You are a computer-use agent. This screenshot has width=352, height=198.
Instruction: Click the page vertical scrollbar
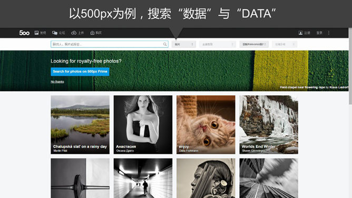point(350,66)
